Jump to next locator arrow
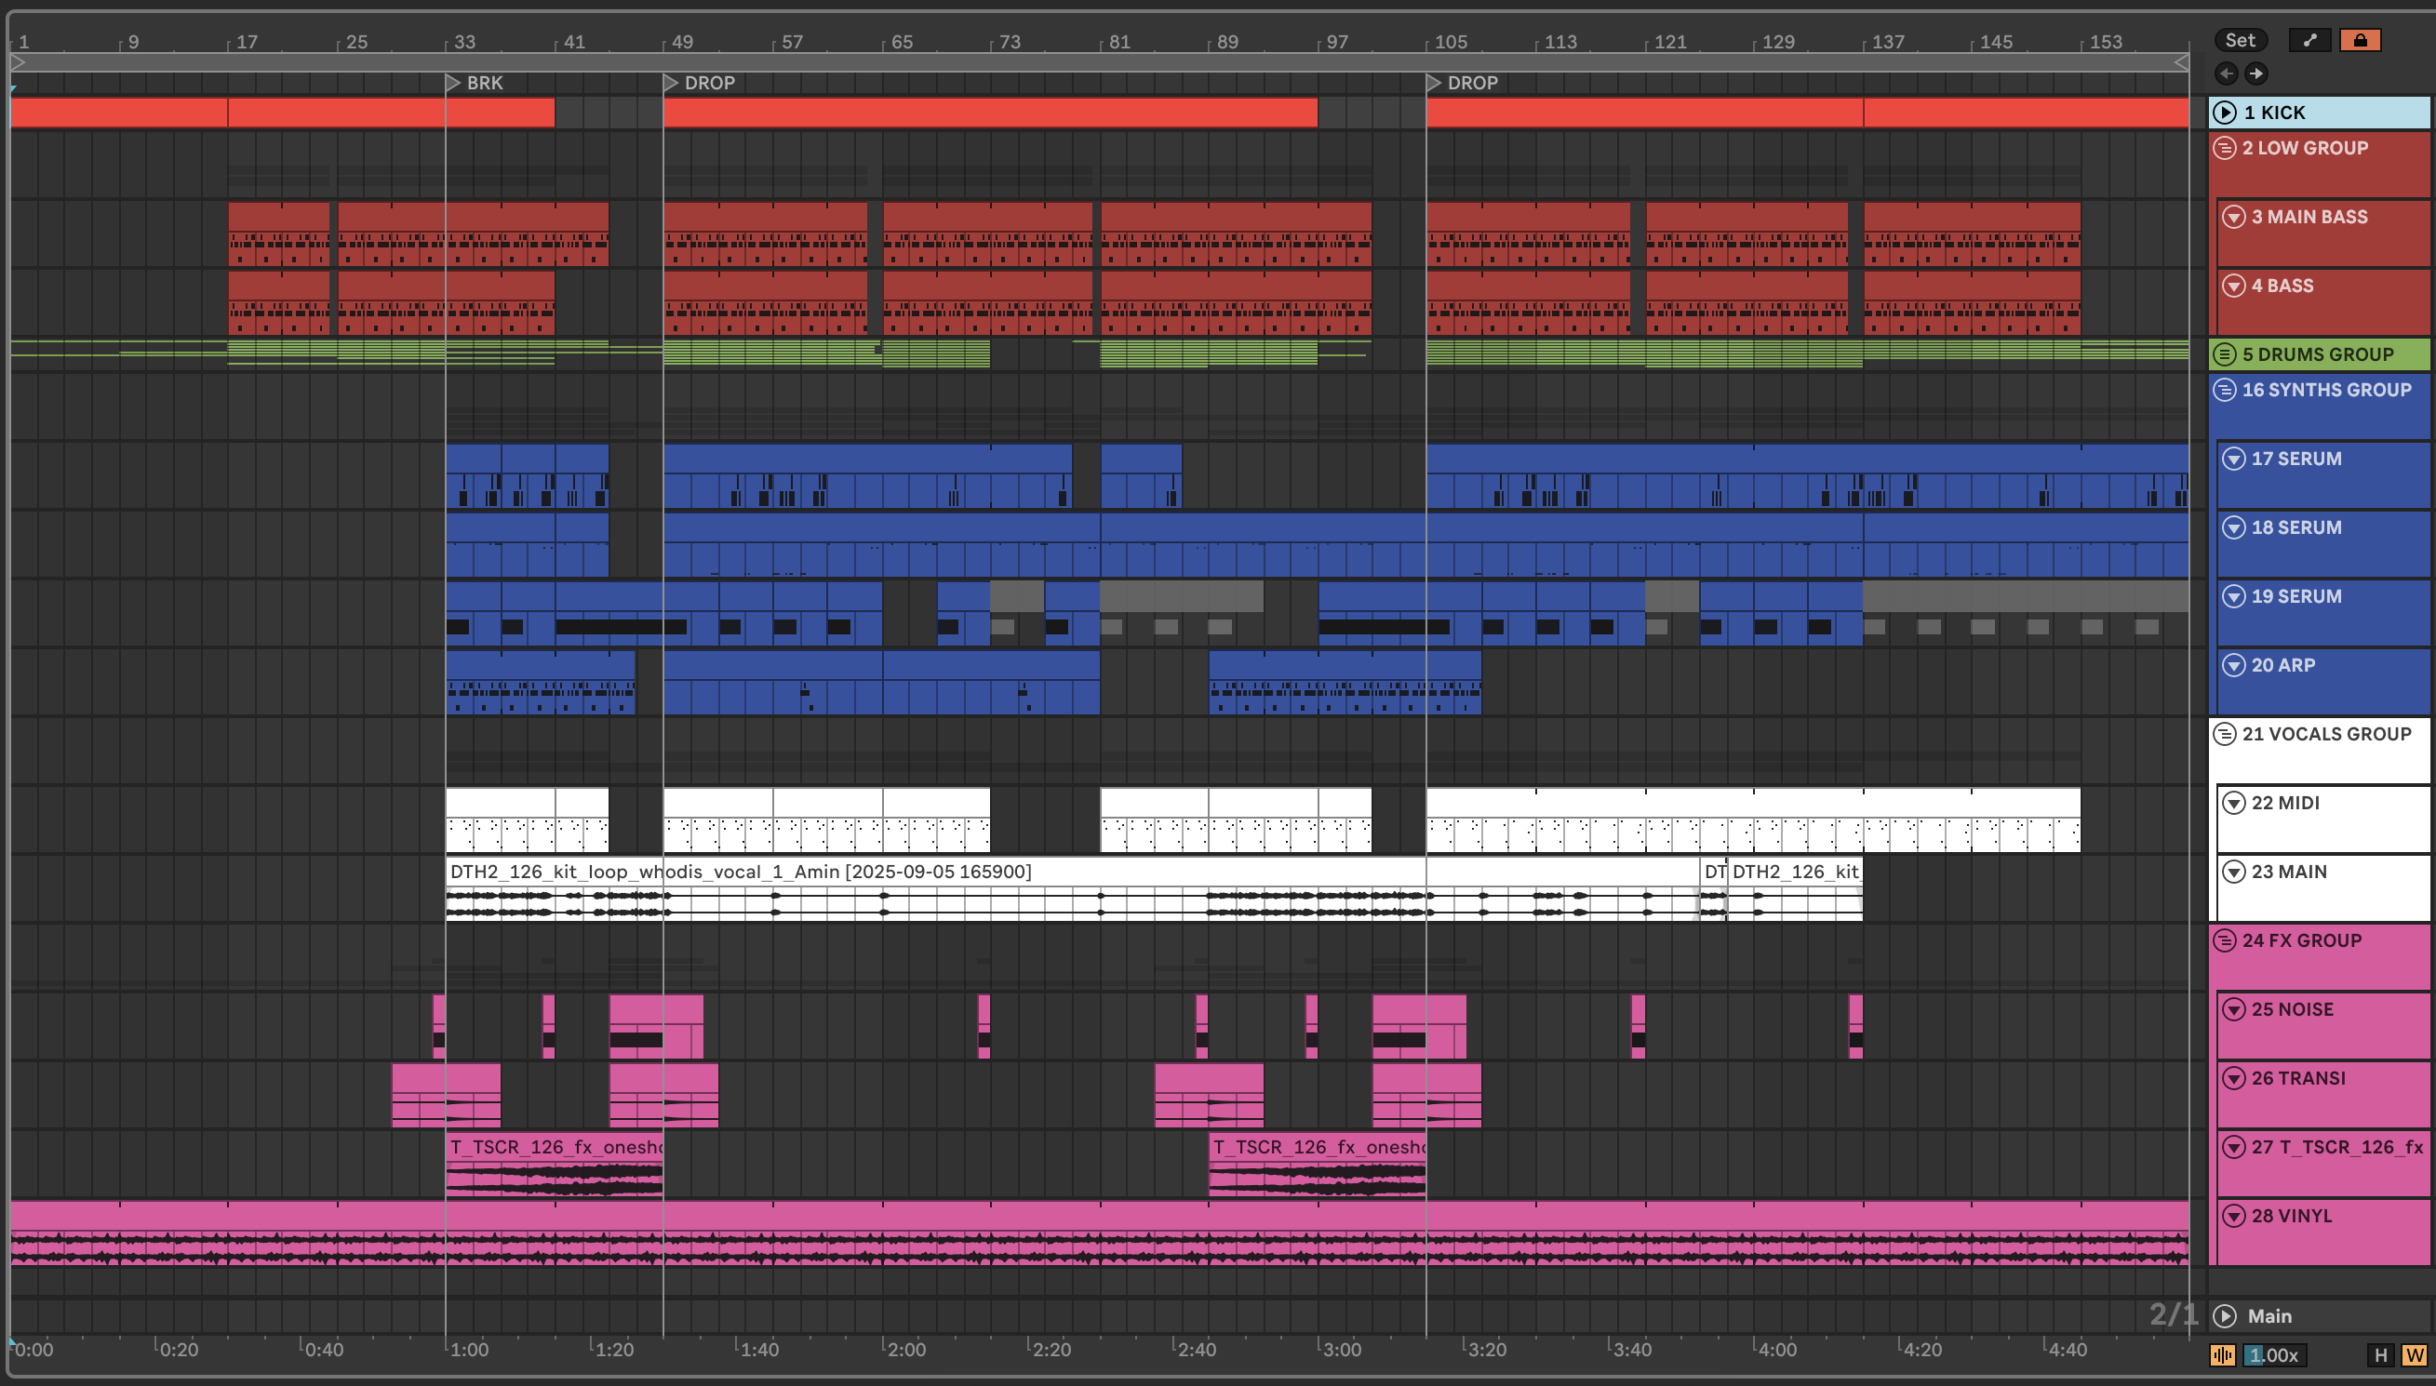Screen dimensions: 2436x1386 click(2256, 73)
